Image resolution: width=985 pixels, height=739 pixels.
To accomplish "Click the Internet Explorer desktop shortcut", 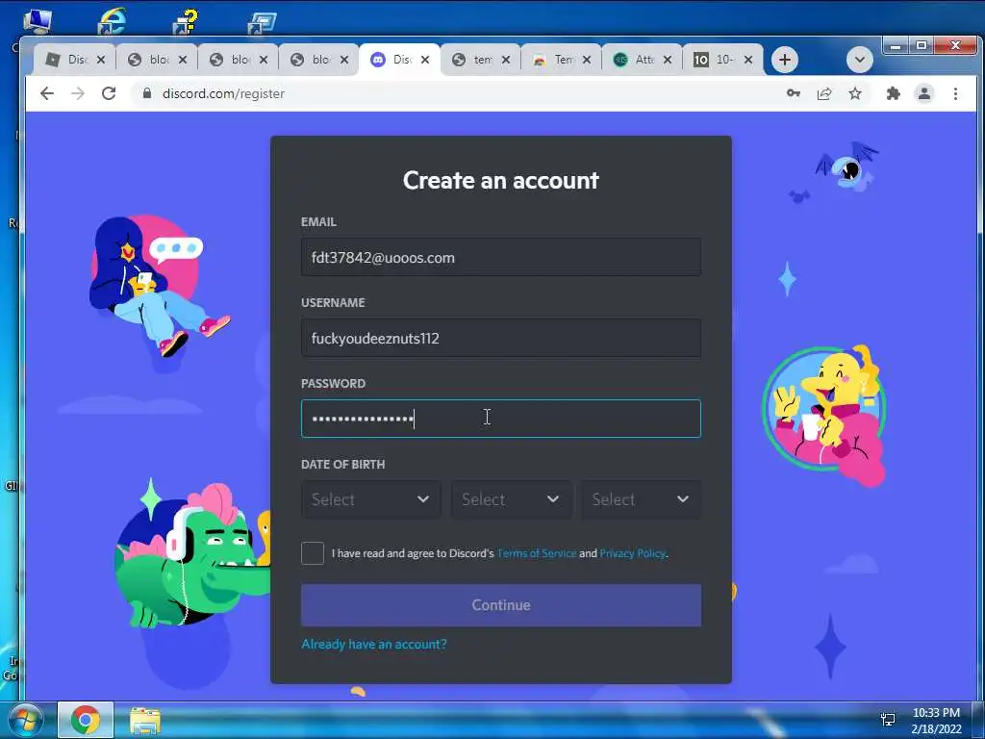I will pos(112,21).
